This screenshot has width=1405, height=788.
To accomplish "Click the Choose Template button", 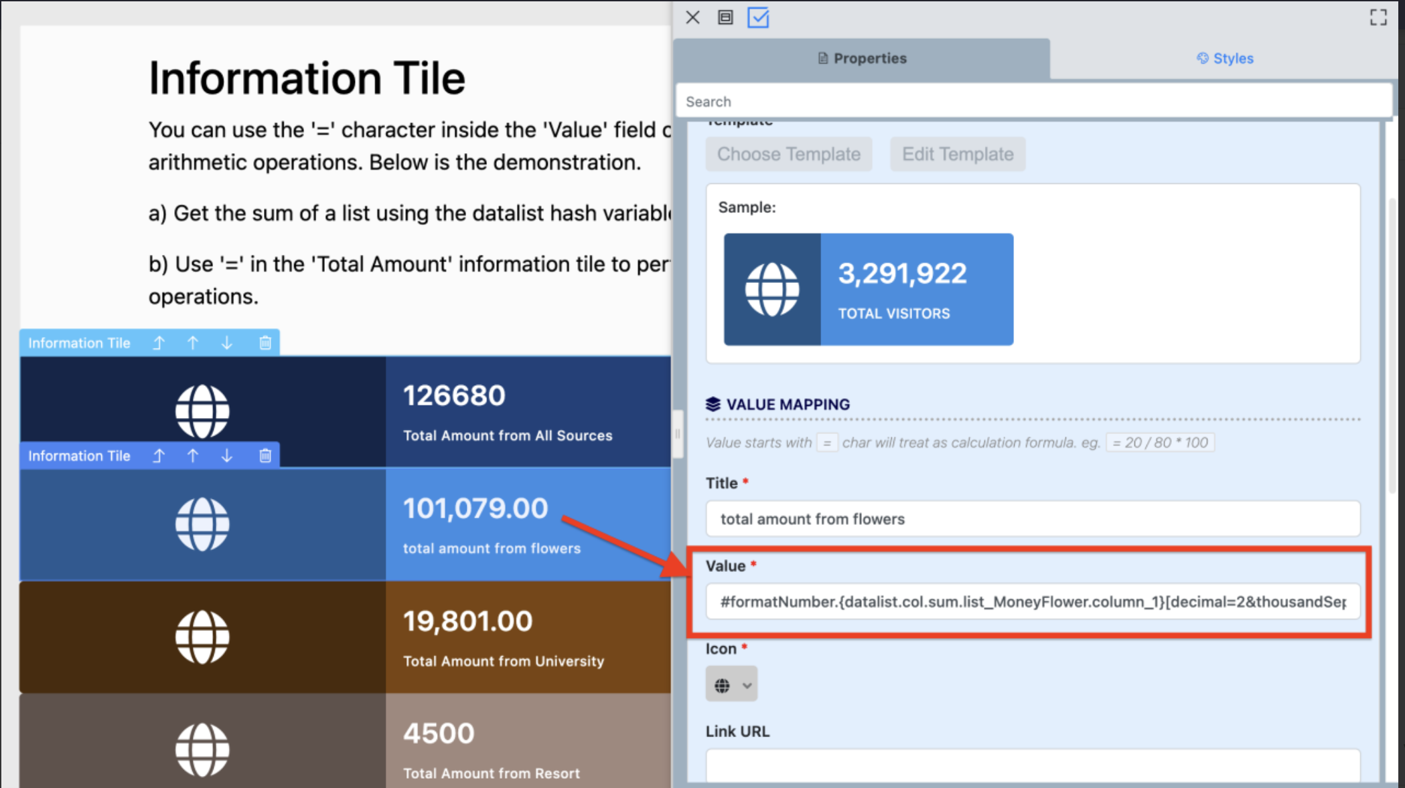I will 789,154.
